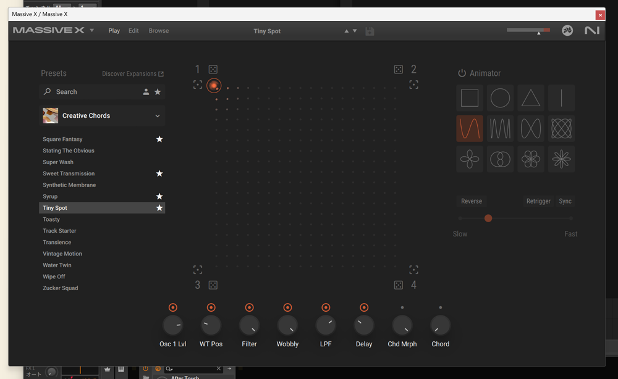This screenshot has width=618, height=379.
Task: Go to next preset with down arrow
Action: 355,31
